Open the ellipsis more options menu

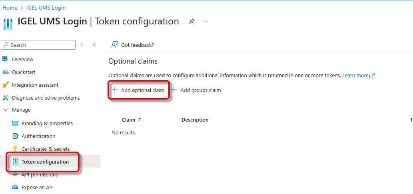pyautogui.click(x=205, y=22)
